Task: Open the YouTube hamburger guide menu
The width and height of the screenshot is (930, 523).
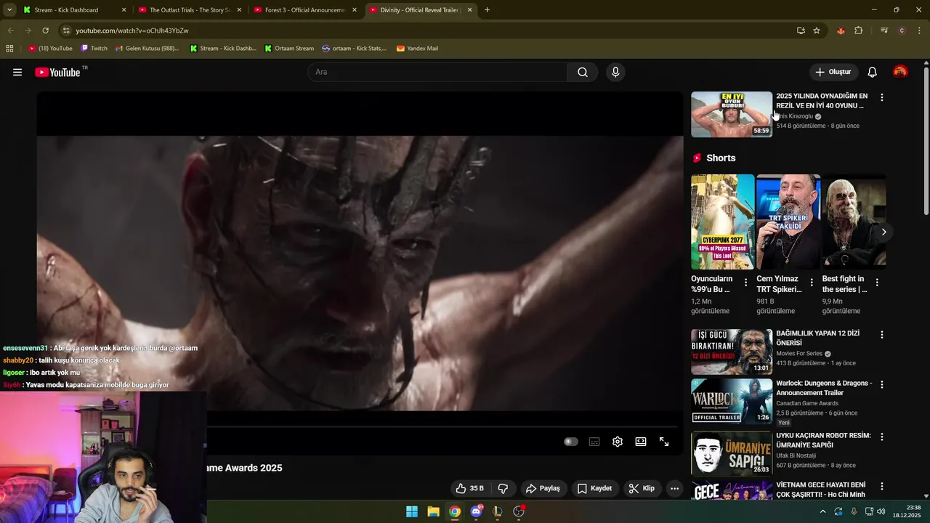Action: [17, 72]
